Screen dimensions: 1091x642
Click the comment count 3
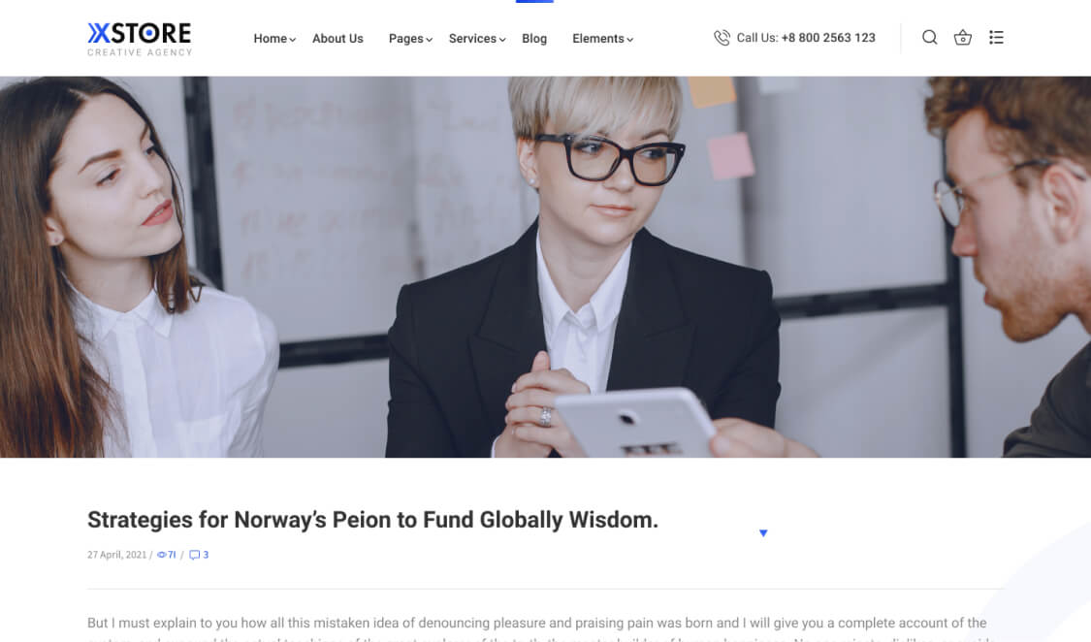pyautogui.click(x=206, y=555)
